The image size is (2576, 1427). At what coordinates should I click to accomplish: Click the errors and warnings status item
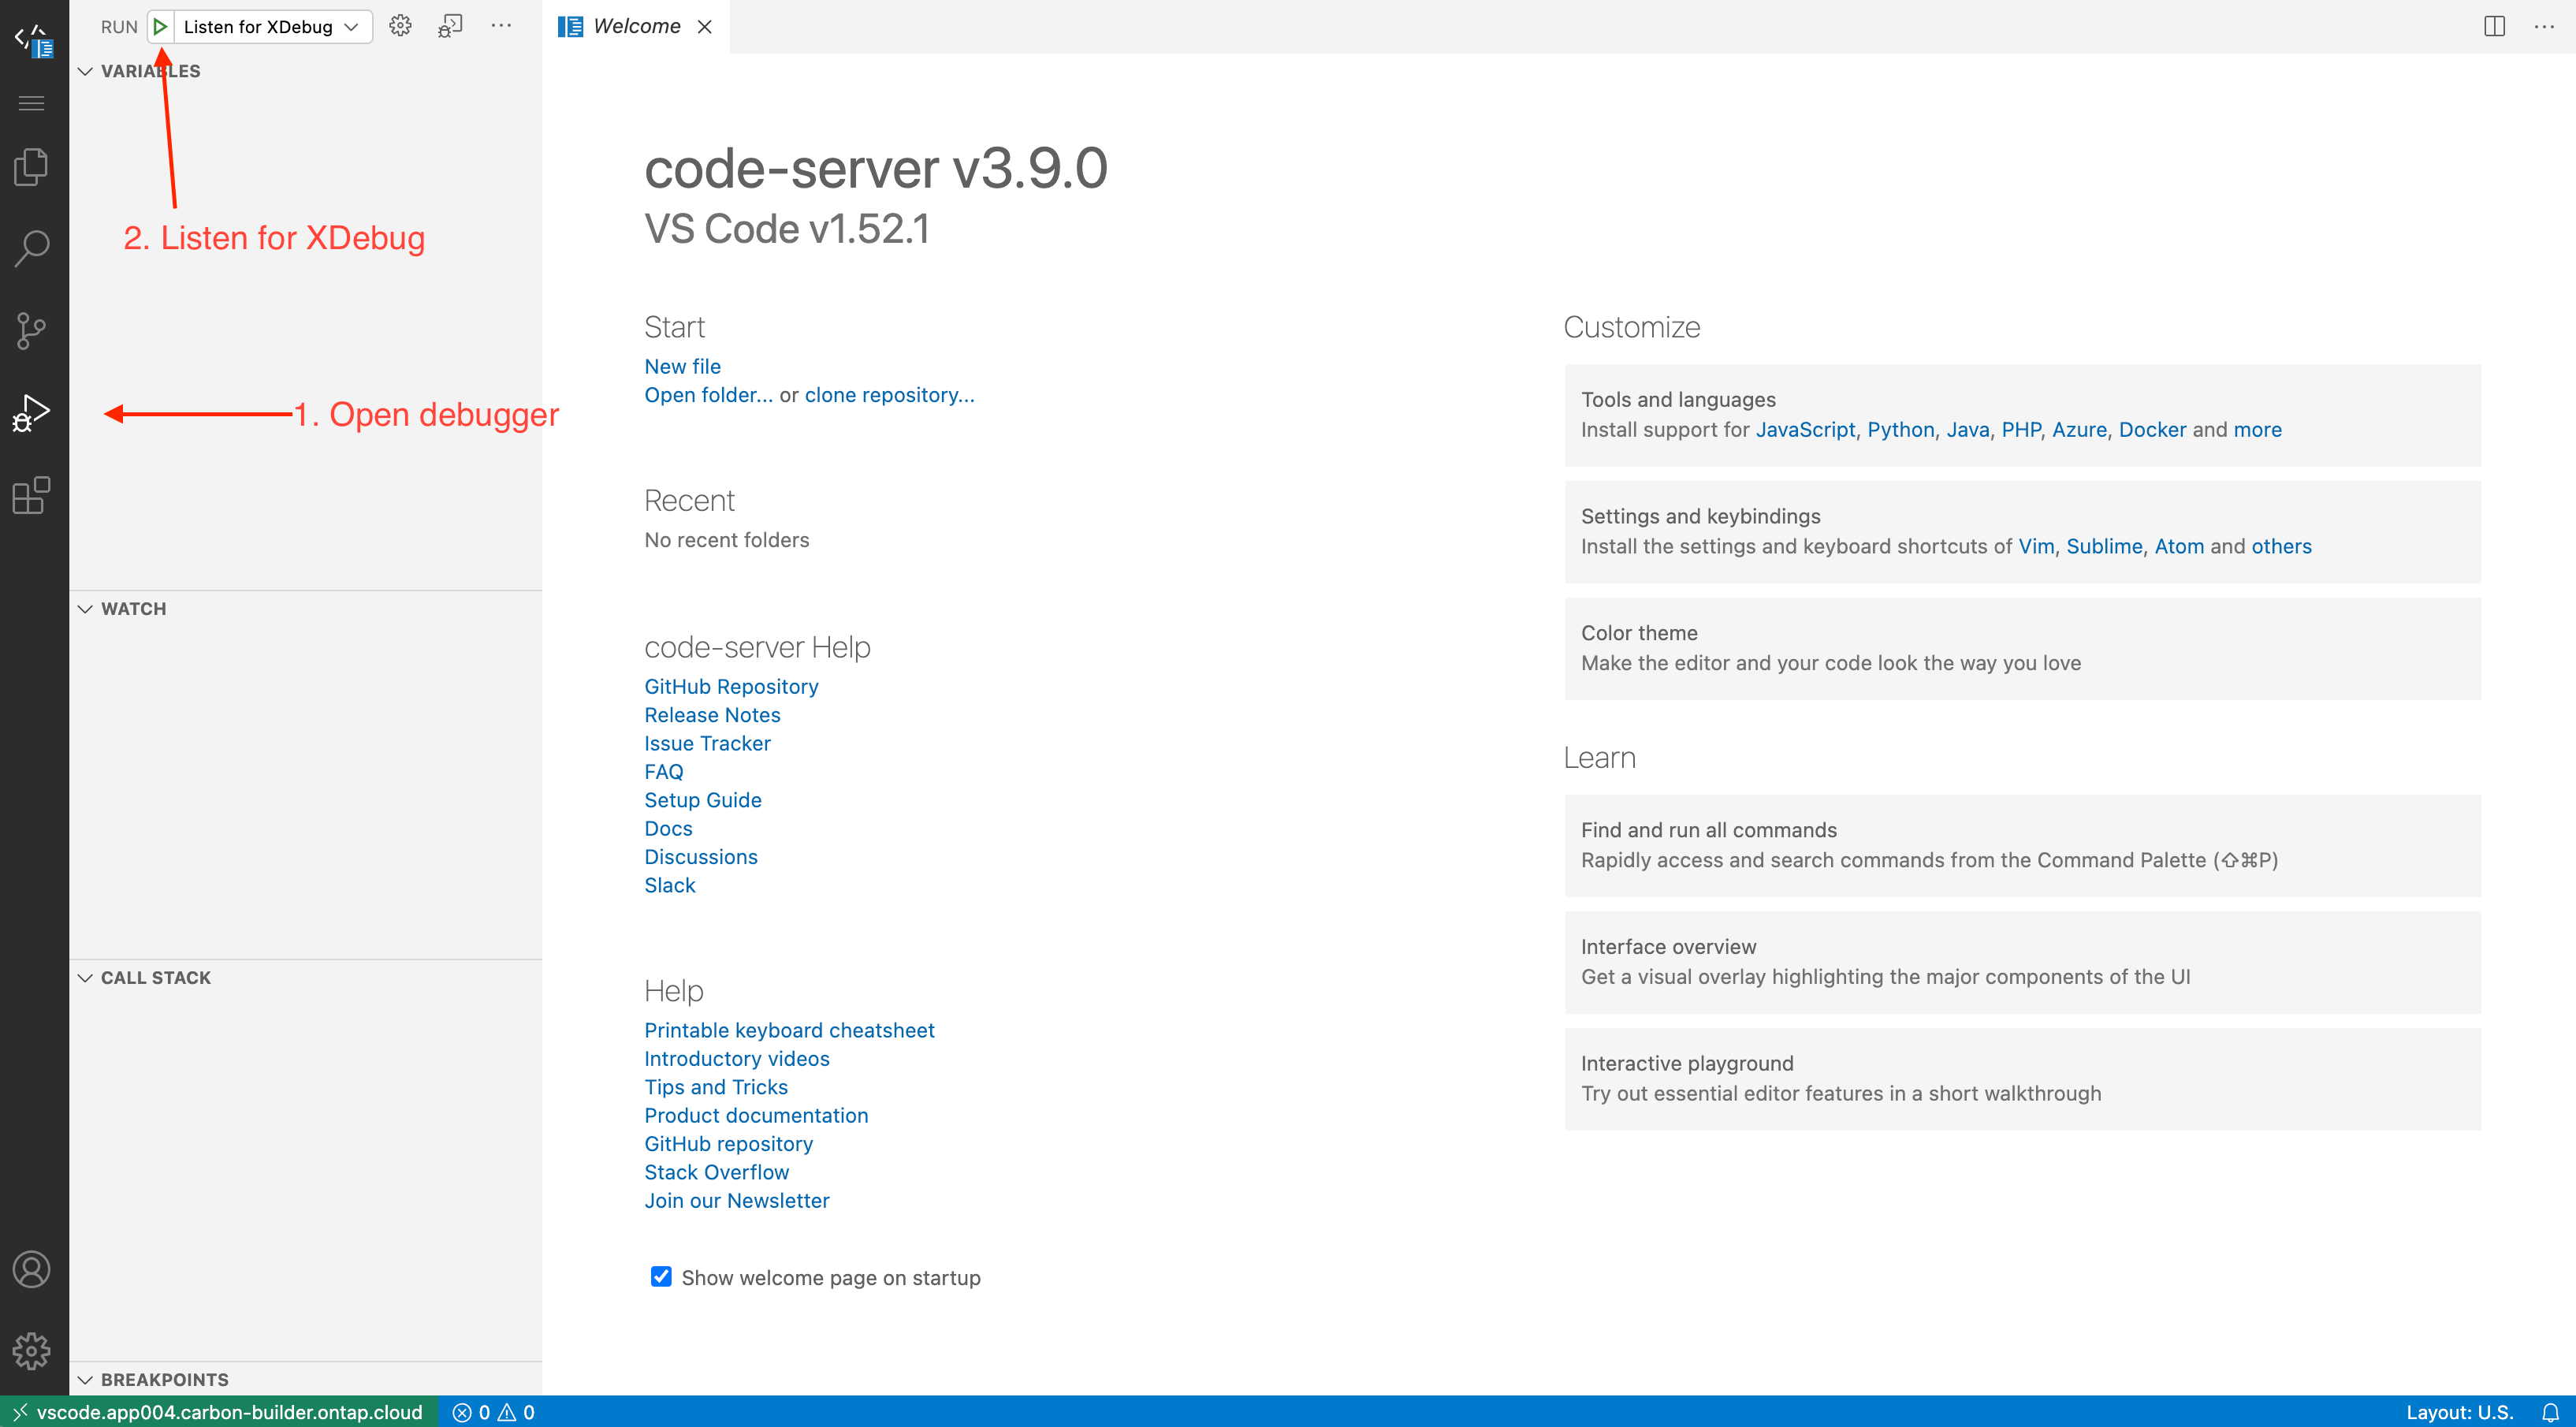pos(494,1411)
